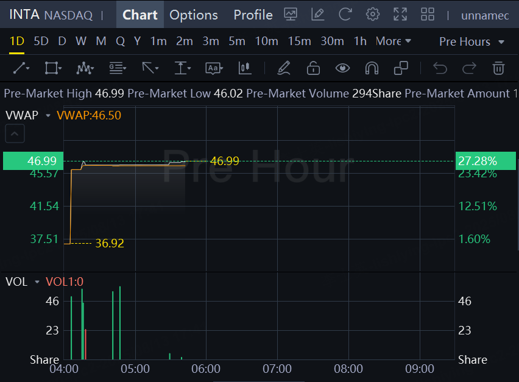Image resolution: width=519 pixels, height=382 pixels.
Task: Select the 3m interval
Action: point(211,41)
